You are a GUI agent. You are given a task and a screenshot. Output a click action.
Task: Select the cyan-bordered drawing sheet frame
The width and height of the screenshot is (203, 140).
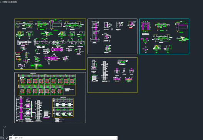point(164,37)
